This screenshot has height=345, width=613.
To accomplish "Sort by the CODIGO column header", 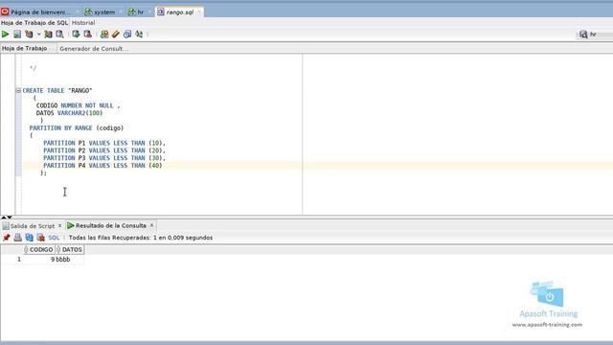I will pyautogui.click(x=40, y=249).
